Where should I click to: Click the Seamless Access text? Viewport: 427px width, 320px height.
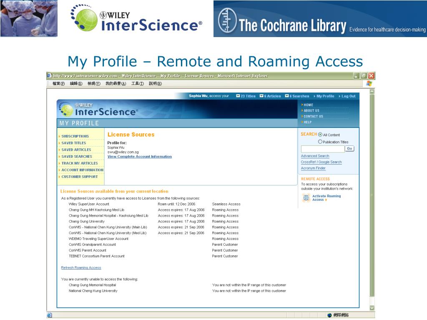pyautogui.click(x=226, y=204)
